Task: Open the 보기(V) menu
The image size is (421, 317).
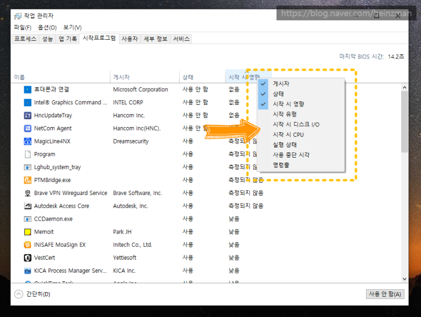Action: click(73, 27)
